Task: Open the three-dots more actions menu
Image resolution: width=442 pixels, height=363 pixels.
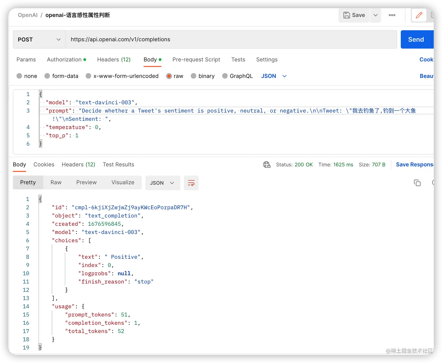Action: [x=392, y=15]
